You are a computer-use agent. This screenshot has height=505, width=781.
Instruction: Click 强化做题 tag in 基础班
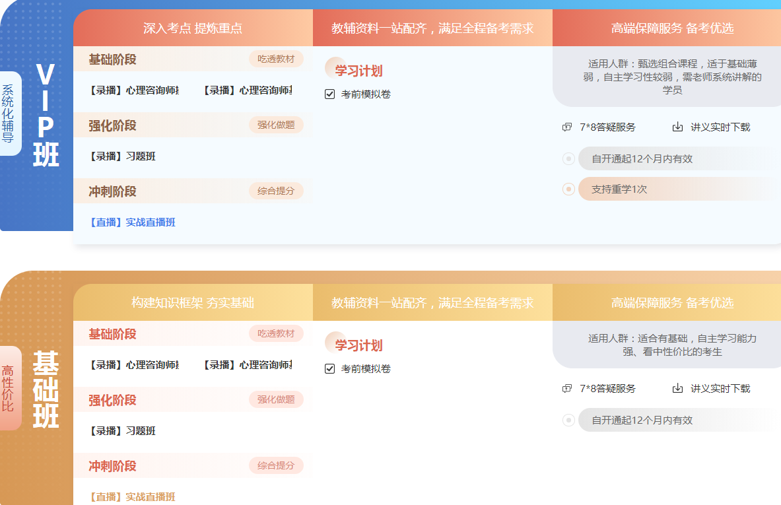click(276, 399)
